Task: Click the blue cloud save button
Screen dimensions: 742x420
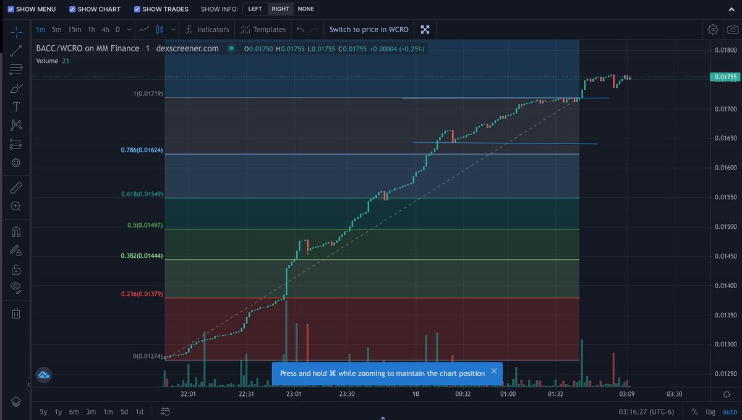Action: pyautogui.click(x=43, y=375)
